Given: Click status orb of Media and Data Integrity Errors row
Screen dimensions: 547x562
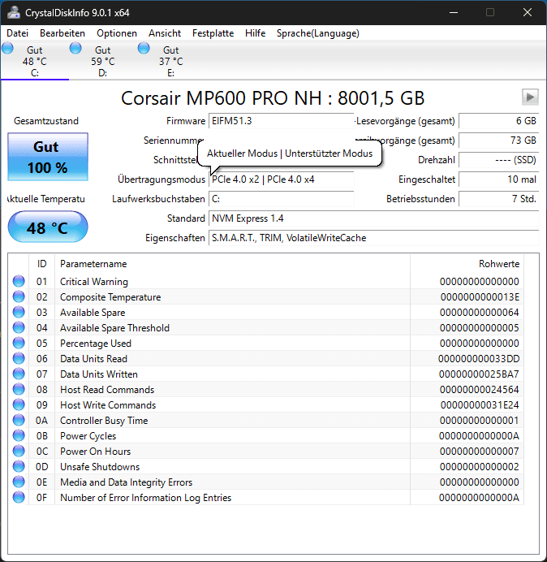Looking at the screenshot, I should (x=19, y=482).
